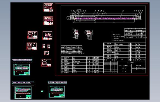Screen dimensions: 160x102
Task: Select the lower-left cyan-framed layout sheet
Action: coord(23,92)
